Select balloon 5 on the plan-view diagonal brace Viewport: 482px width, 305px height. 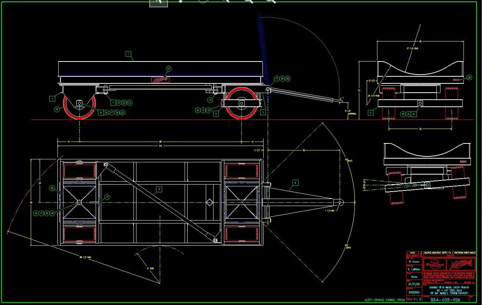[159, 189]
